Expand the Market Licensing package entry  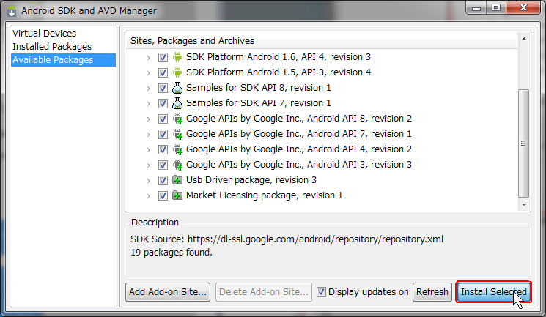[x=148, y=196]
